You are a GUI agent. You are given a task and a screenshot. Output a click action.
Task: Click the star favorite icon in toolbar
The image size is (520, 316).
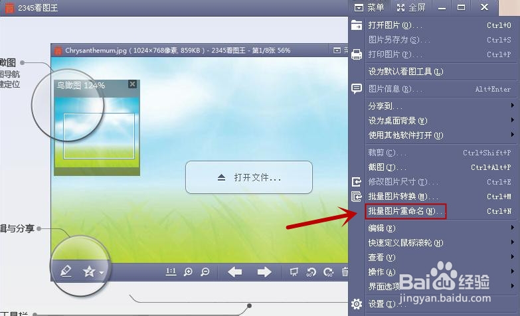point(89,272)
